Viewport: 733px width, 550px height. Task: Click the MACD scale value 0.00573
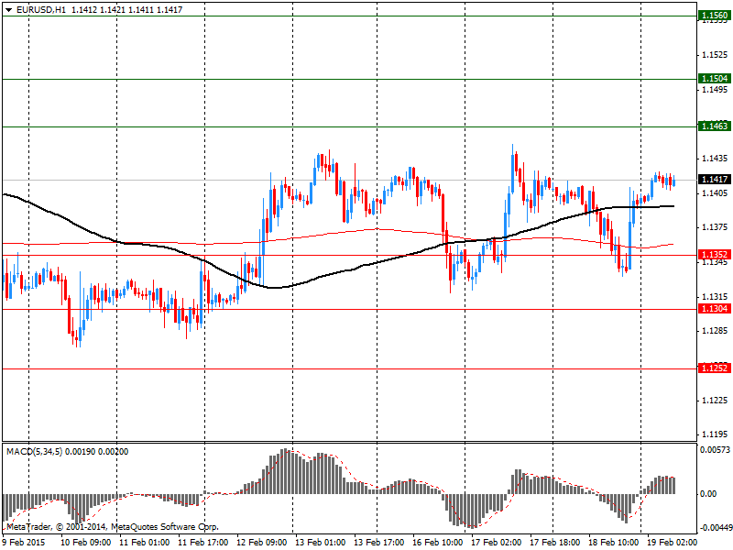tap(715, 450)
